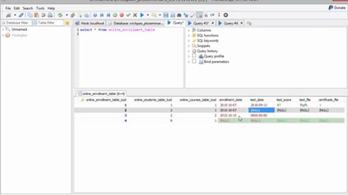Click the Print toolbar icon
Image resolution: width=348 pixels, height=195 pixels.
click(50, 15)
